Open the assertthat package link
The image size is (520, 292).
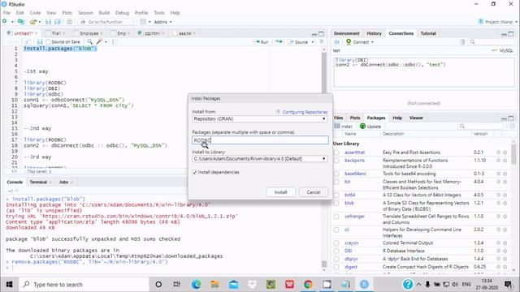(x=354, y=152)
